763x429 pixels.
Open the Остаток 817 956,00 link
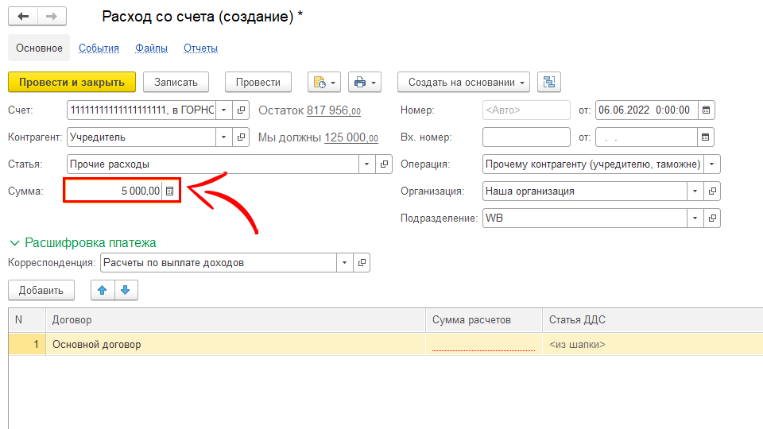(x=333, y=110)
